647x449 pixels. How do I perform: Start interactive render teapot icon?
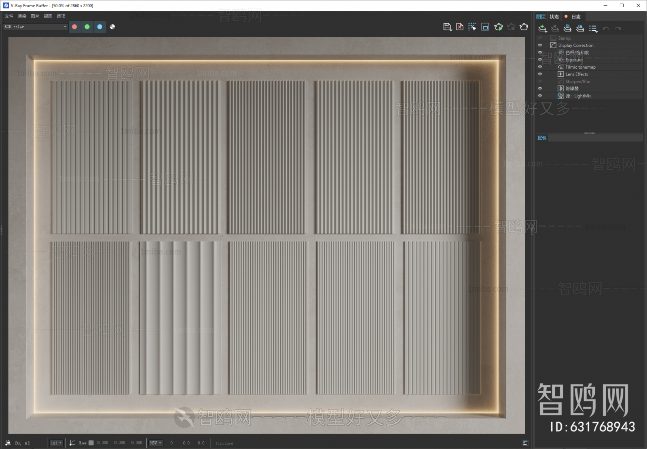tap(499, 27)
